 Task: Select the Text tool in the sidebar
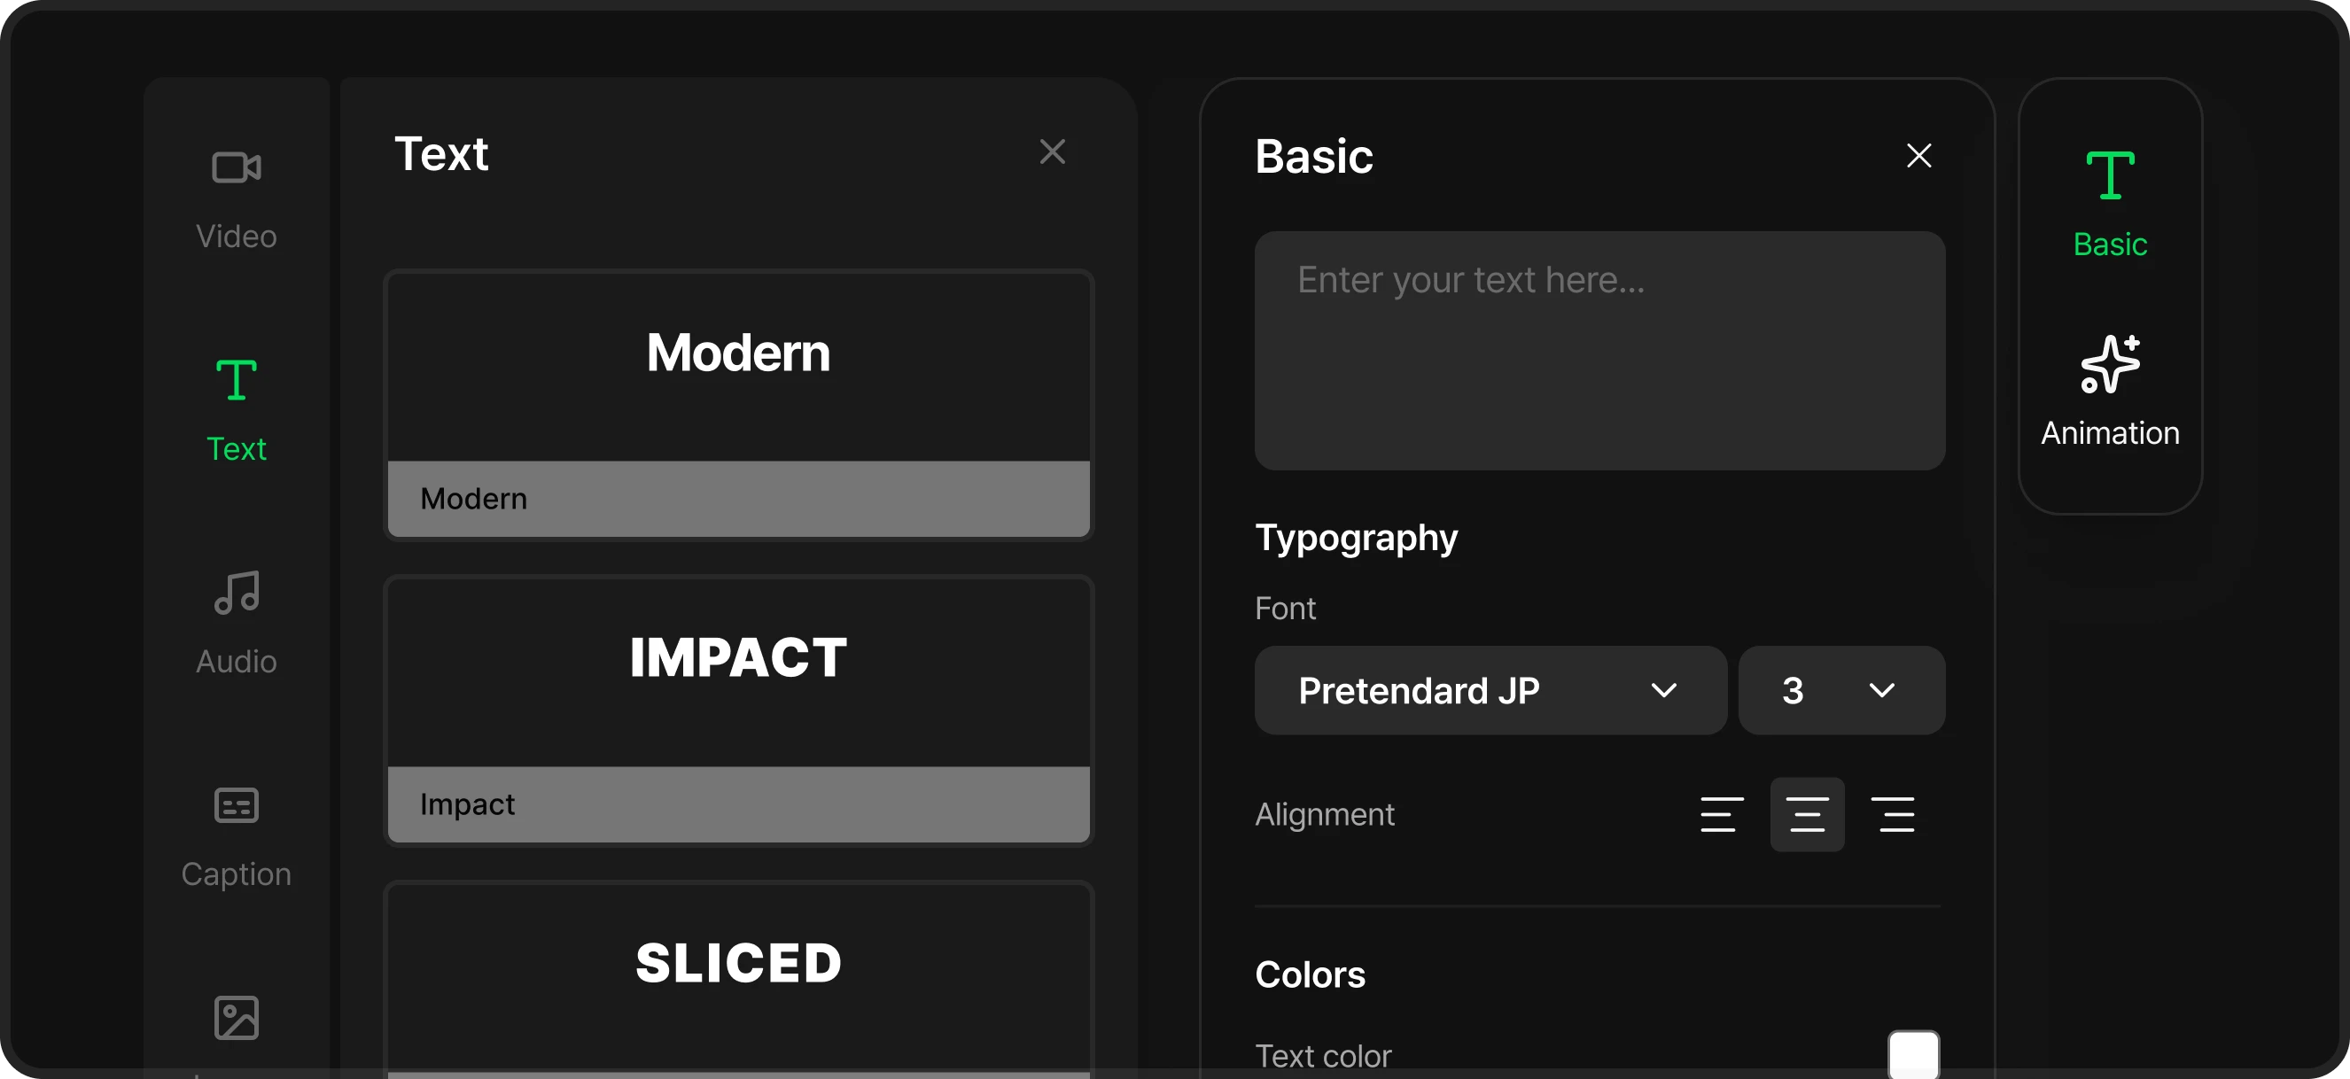[237, 411]
